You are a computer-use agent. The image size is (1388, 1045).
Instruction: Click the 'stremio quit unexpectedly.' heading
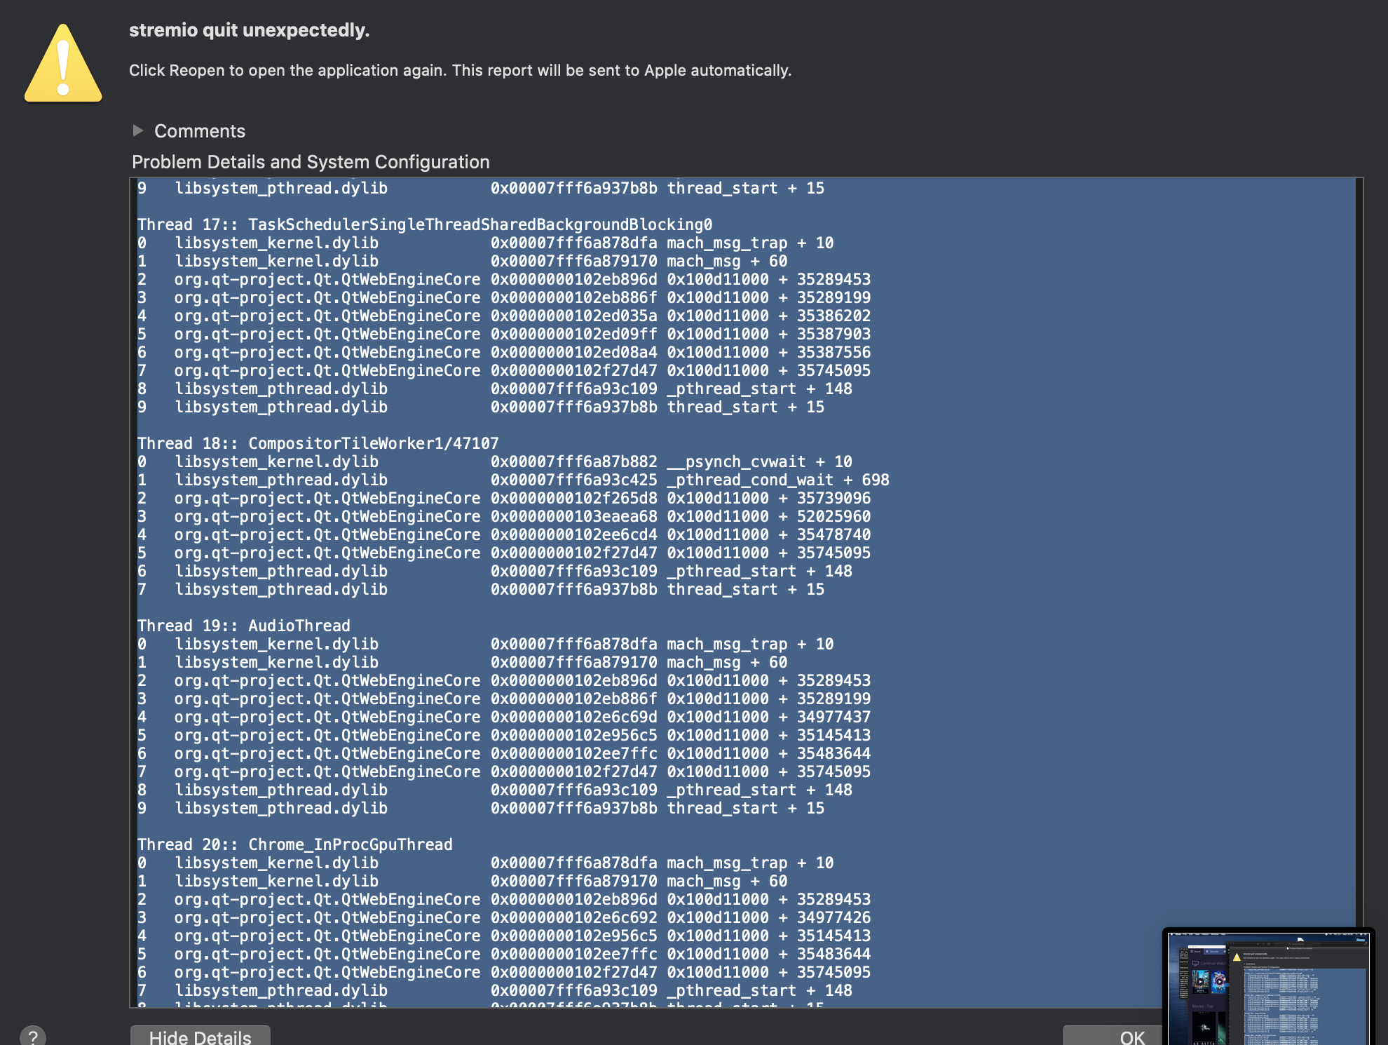tap(249, 30)
